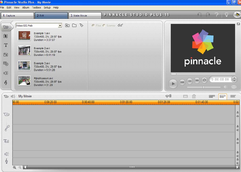Click the glasses icon beside Scenes
This screenshot has width=241, height=172.
pyautogui.click(x=120, y=25)
